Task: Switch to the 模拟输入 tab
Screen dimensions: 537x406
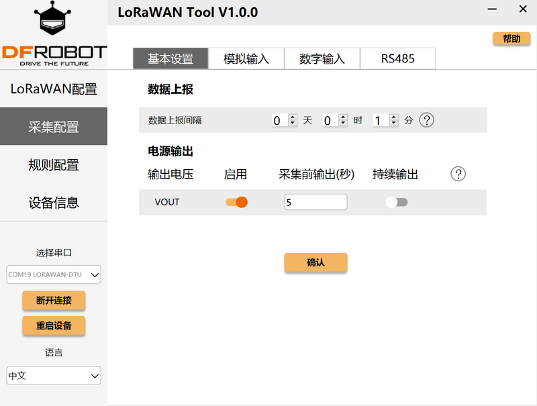Action: coord(246,58)
